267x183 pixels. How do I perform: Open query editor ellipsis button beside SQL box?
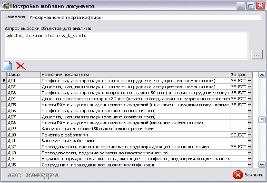[257, 55]
